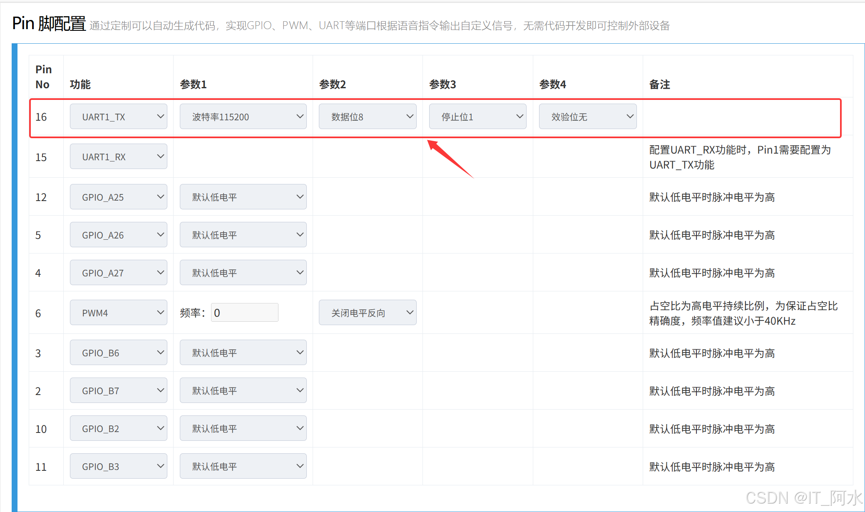The height and width of the screenshot is (512, 865).
Task: Open pin 12's 默认低电平 level dropdown
Action: [x=243, y=197]
